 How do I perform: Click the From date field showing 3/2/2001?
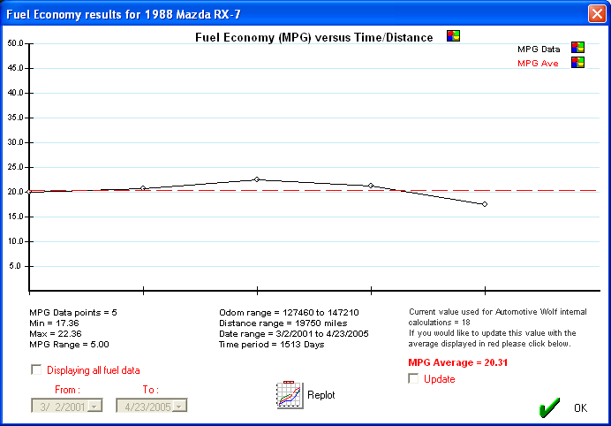click(60, 406)
